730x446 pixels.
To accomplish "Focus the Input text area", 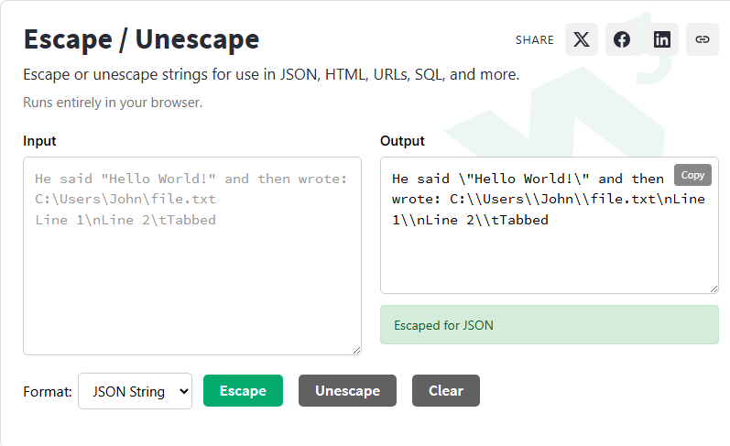I will pos(192,256).
